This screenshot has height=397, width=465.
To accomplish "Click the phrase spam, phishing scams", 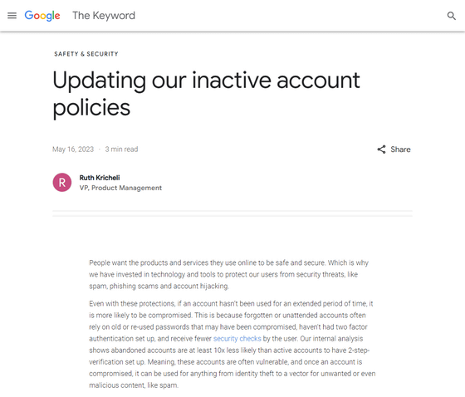I will tap(124, 286).
